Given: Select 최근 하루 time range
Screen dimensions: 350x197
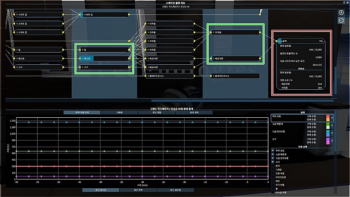Looking at the screenshot, I should (x=138, y=190).
